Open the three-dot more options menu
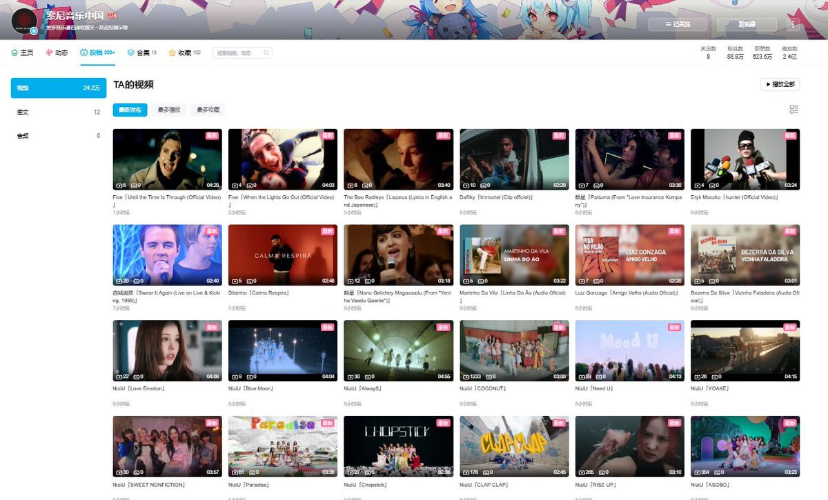The height and width of the screenshot is (500, 828). [792, 24]
